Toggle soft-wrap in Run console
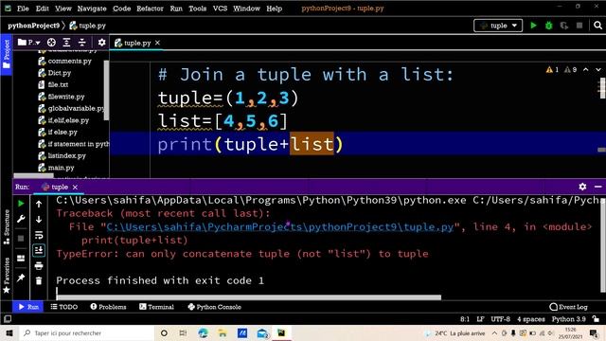The height and width of the screenshot is (341, 606). tap(39, 235)
